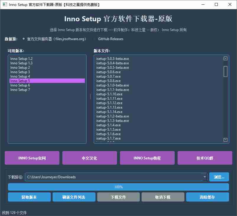Click 刷新文件列表 refresh file list
The width and height of the screenshot is (237, 216).
coord(74,197)
